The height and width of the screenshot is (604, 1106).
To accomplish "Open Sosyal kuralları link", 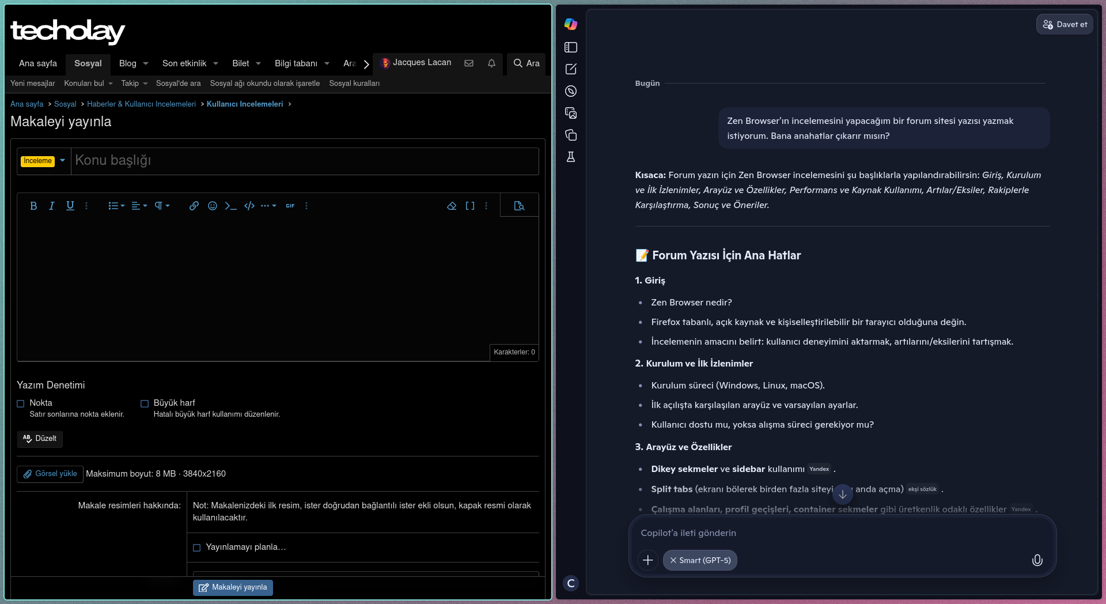I will click(x=354, y=84).
